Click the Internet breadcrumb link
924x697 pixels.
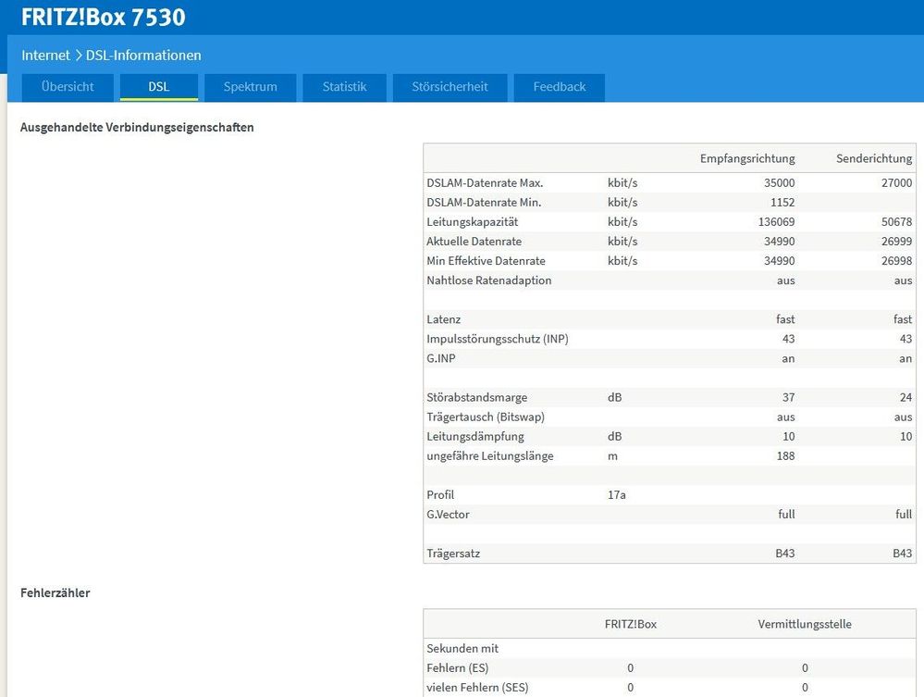coord(45,56)
